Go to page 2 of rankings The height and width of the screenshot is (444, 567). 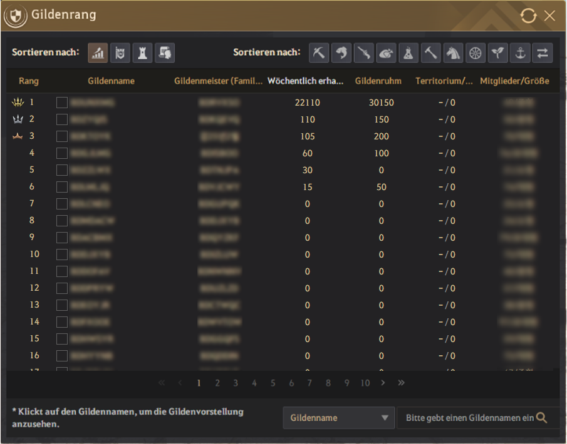[x=217, y=383]
